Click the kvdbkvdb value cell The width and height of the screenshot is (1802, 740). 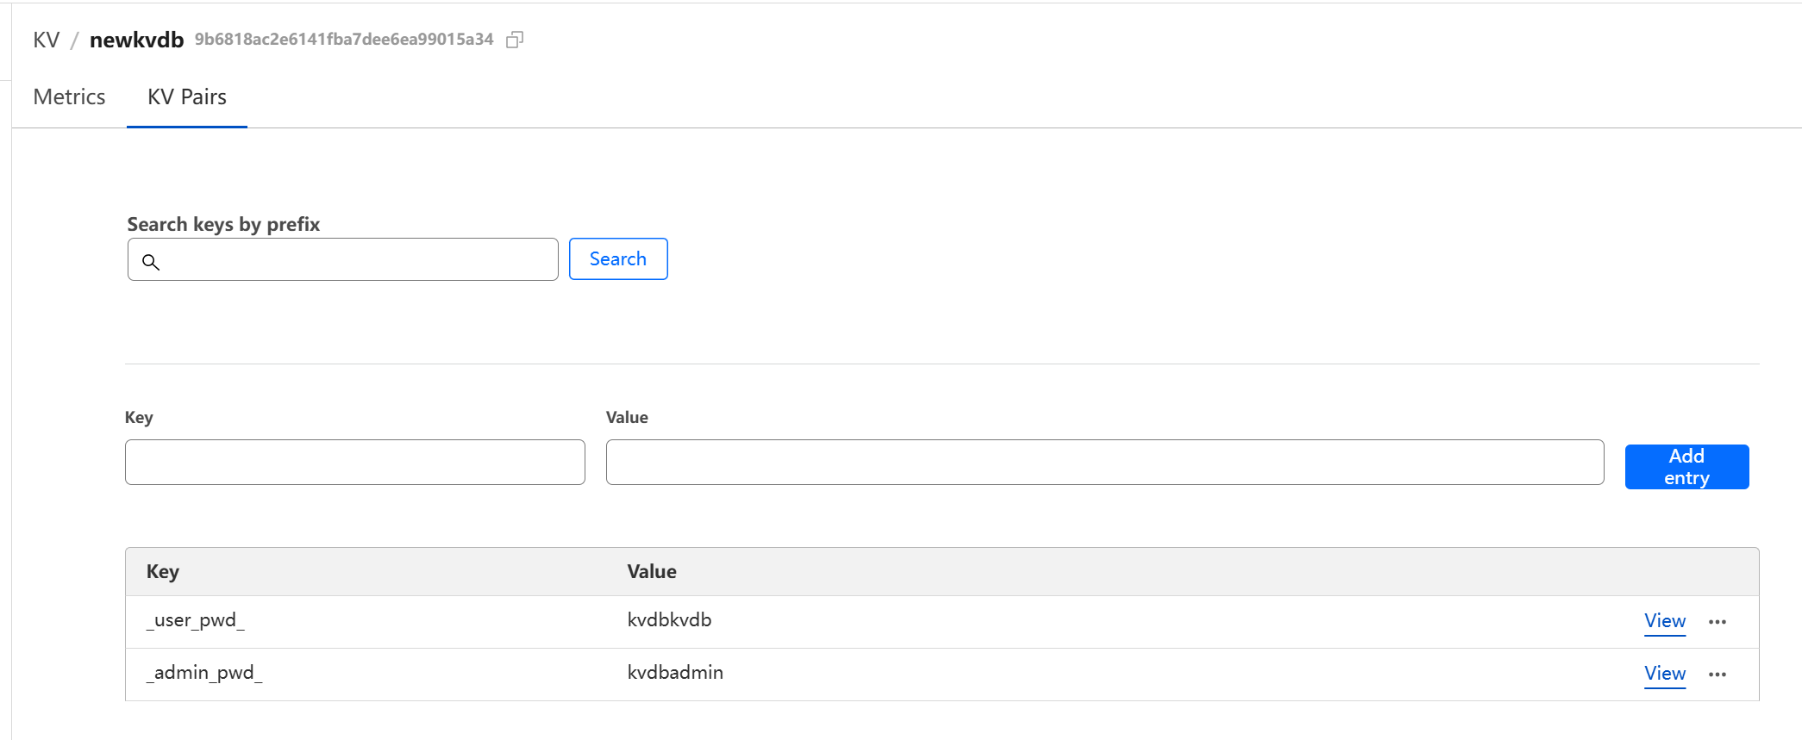coord(669,620)
